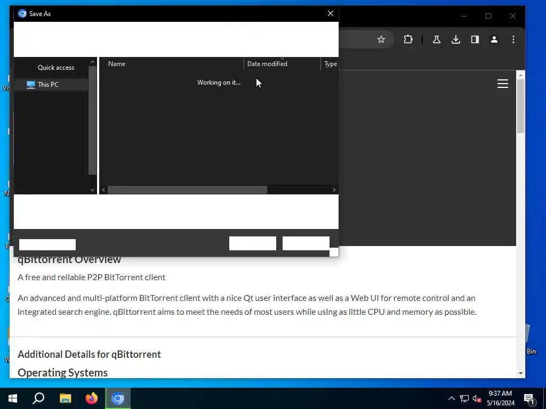This screenshot has height=409, width=546.
Task: Open Chrome Labs flask icon
Action: (436, 39)
